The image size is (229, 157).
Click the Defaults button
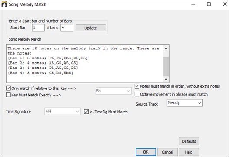pos(189,141)
